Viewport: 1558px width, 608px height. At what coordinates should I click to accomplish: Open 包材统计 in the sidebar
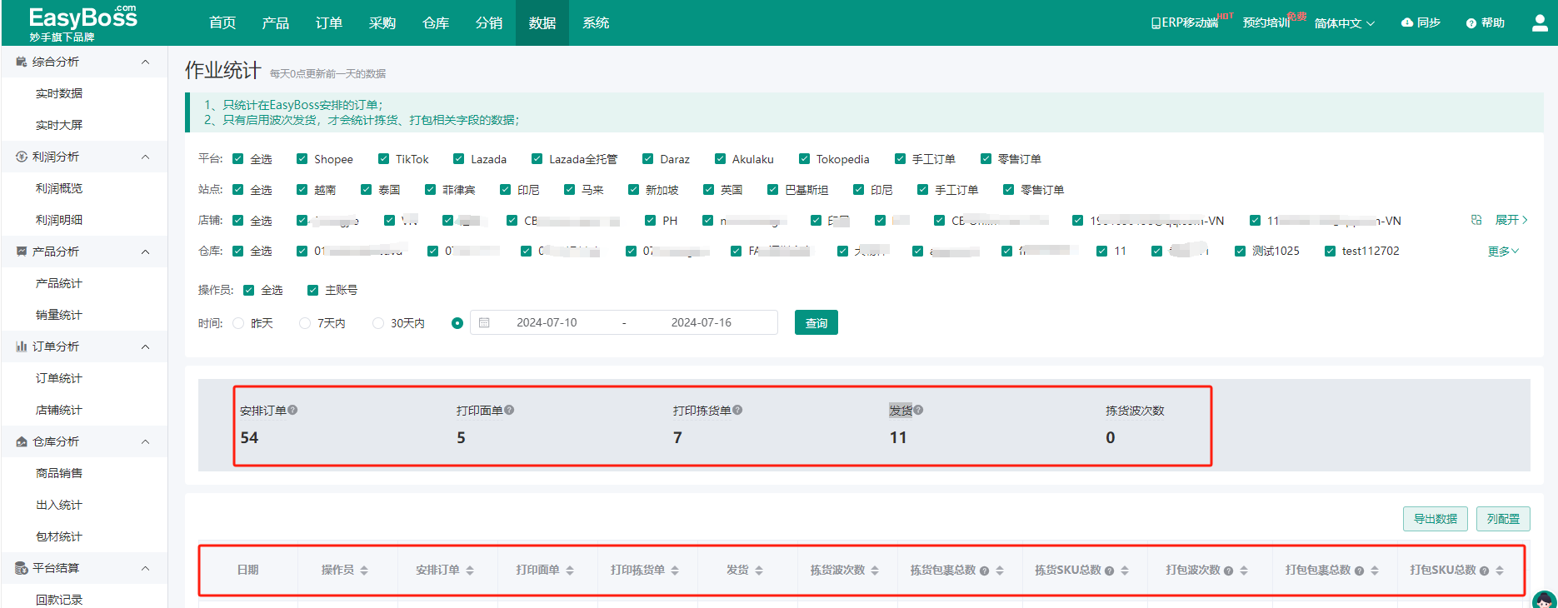coord(59,536)
